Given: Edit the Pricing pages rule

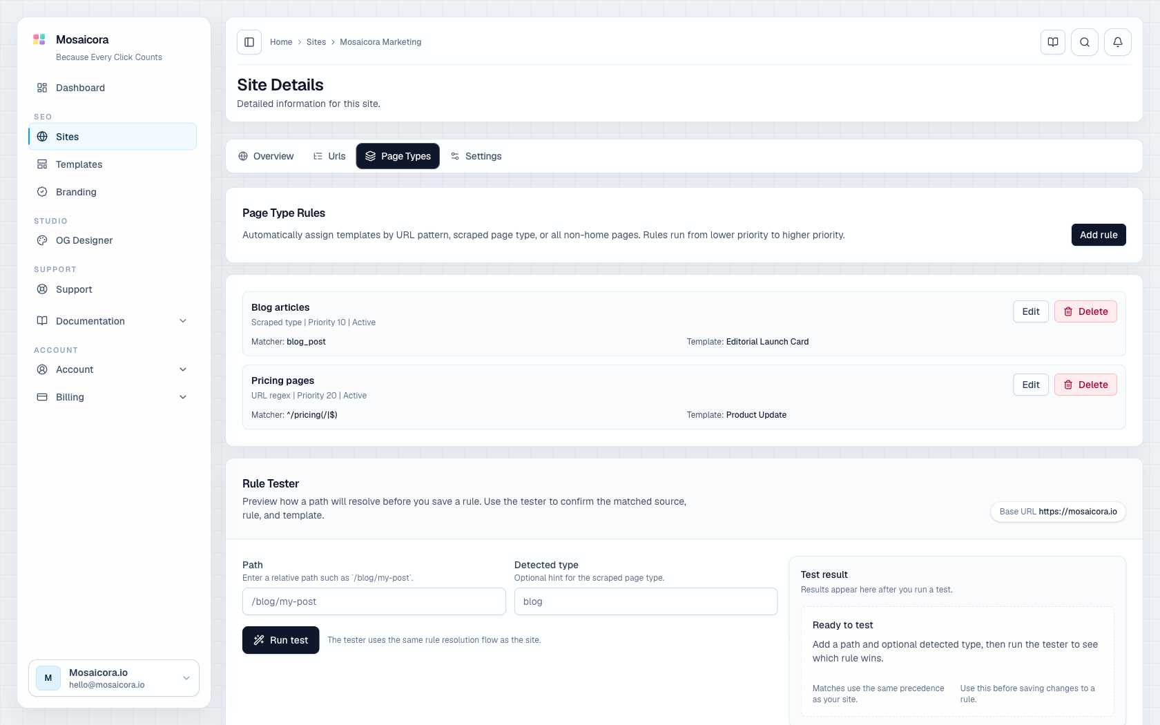Looking at the screenshot, I should click(1031, 385).
